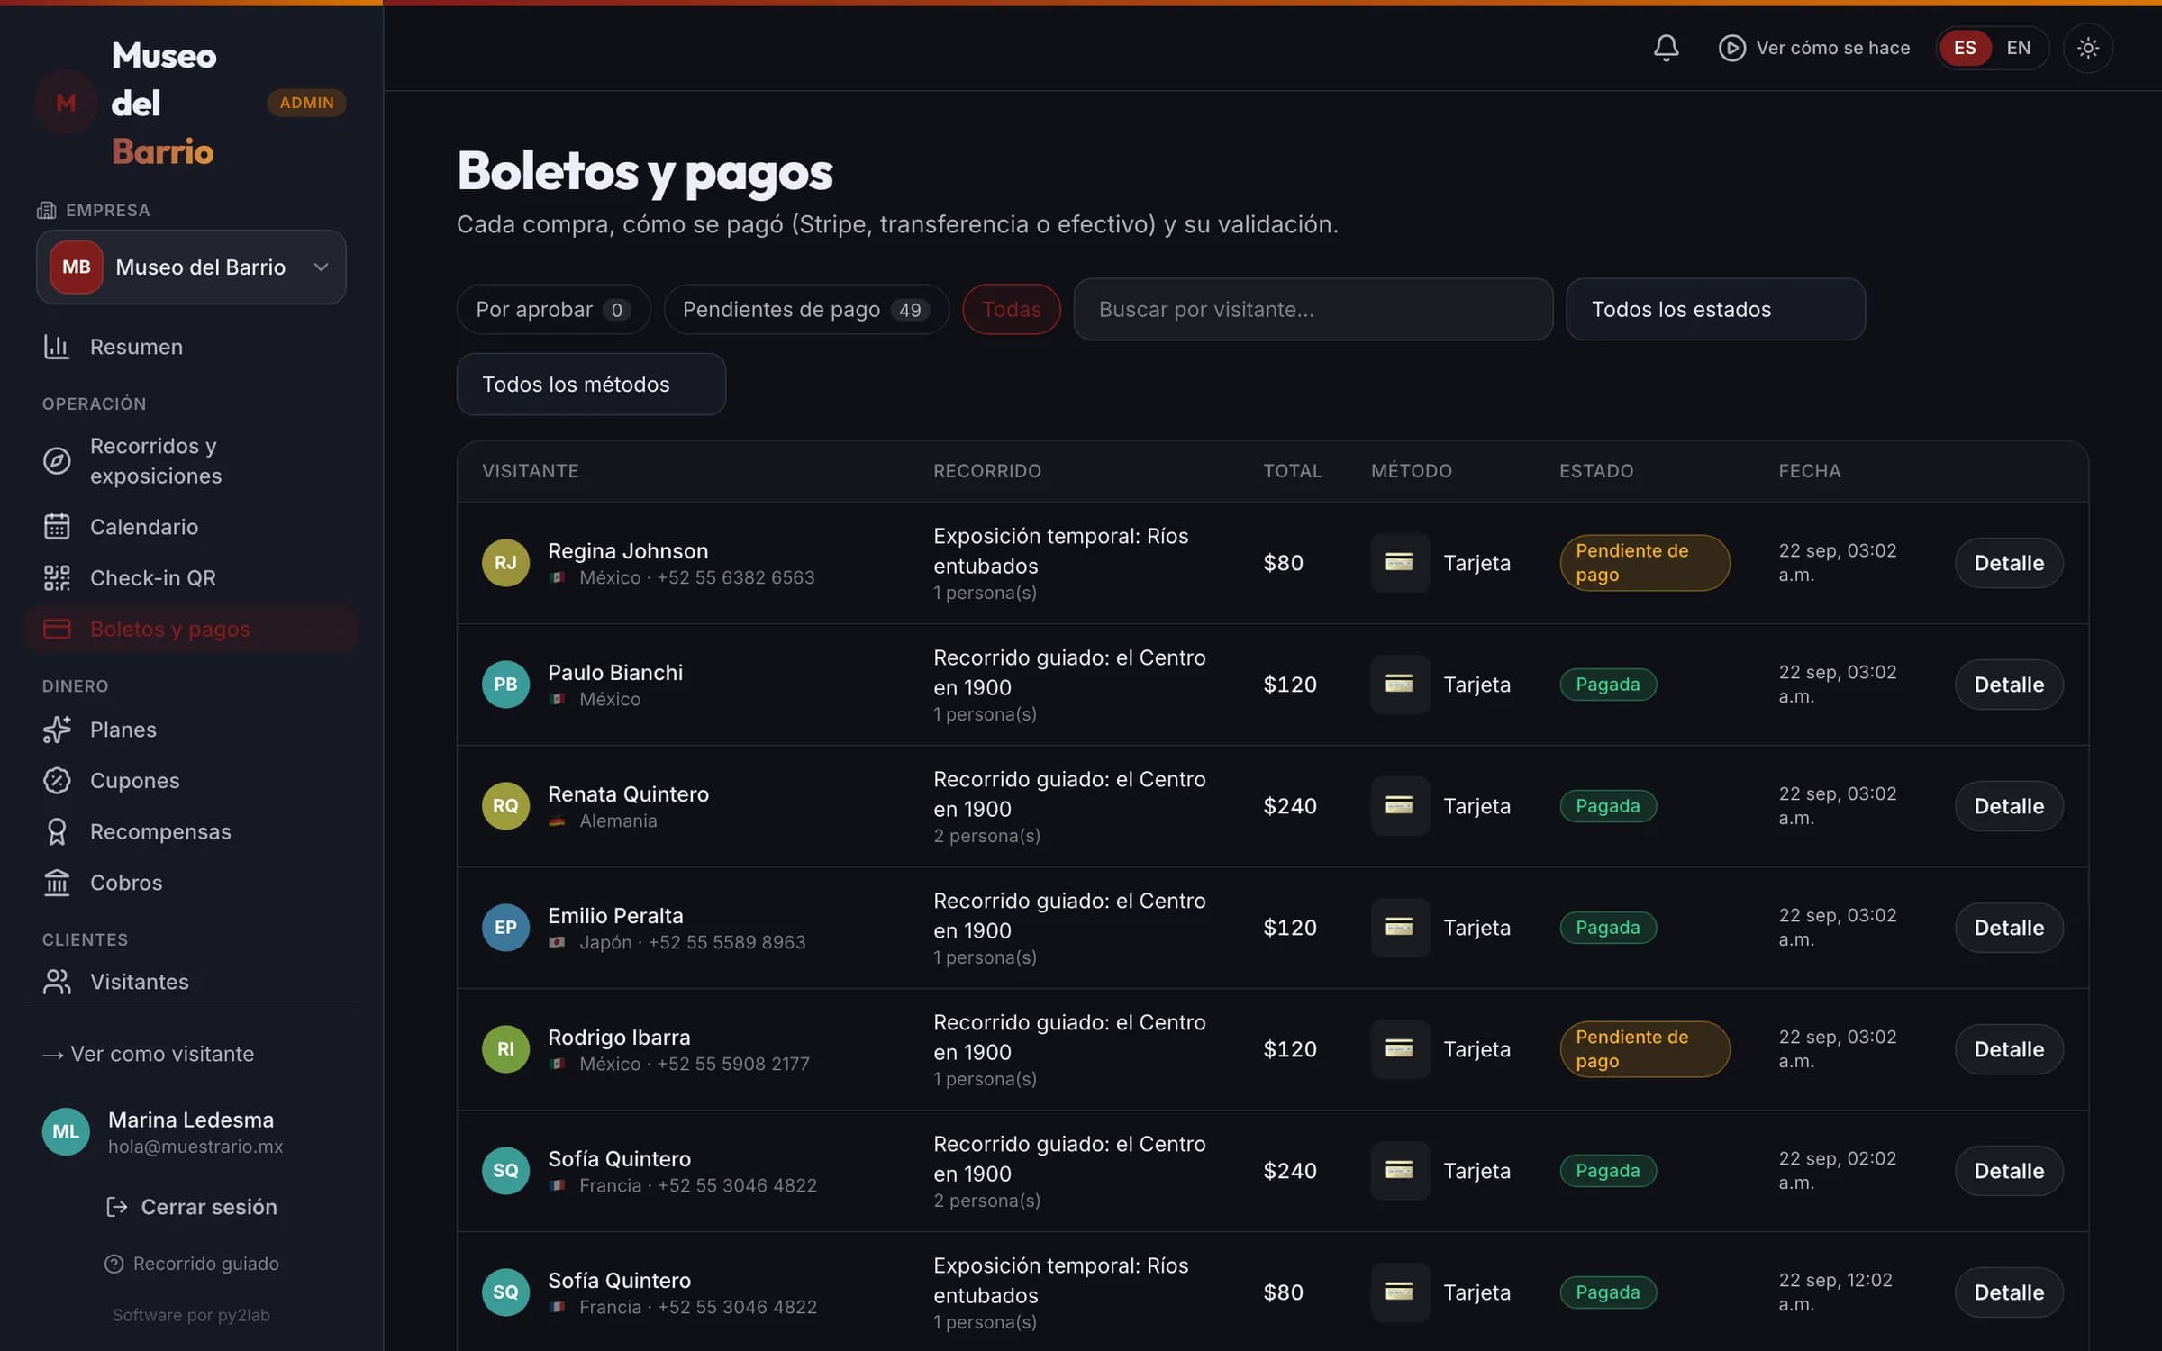The width and height of the screenshot is (2162, 1351).
Task: Open Boletos y pagos in the sidebar
Action: click(x=191, y=630)
